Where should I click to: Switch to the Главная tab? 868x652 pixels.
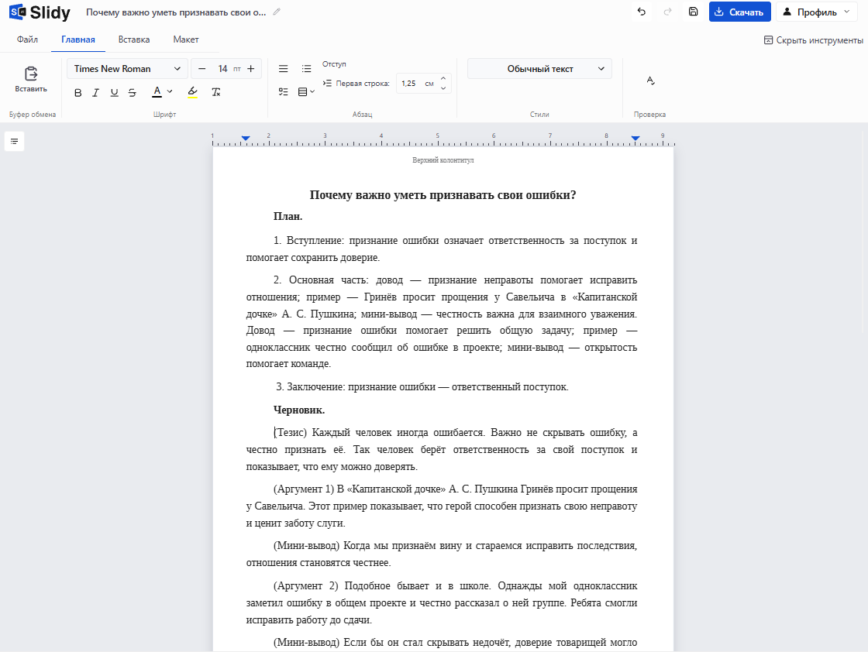[x=78, y=39]
